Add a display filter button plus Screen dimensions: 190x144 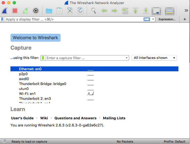pyautogui.click(x=185, y=19)
